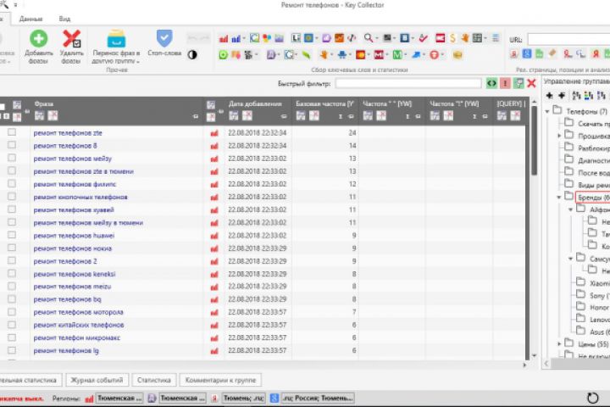Switch to the Данные ribbon tab
This screenshot has width=610, height=407.
tap(30, 19)
